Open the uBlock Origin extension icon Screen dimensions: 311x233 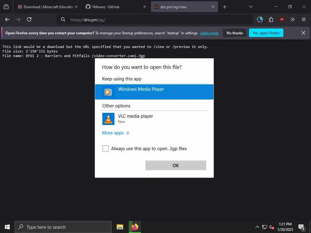point(282,19)
